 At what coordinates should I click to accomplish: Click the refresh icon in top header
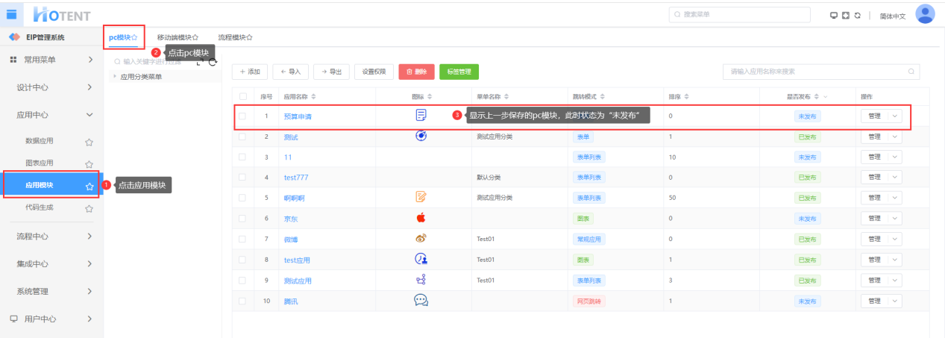tap(858, 15)
